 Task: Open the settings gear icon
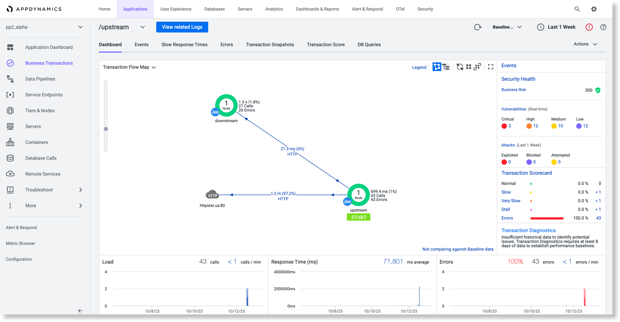(x=594, y=9)
